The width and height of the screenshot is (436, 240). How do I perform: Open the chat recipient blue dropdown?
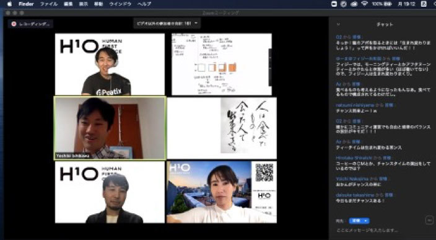coord(359,221)
